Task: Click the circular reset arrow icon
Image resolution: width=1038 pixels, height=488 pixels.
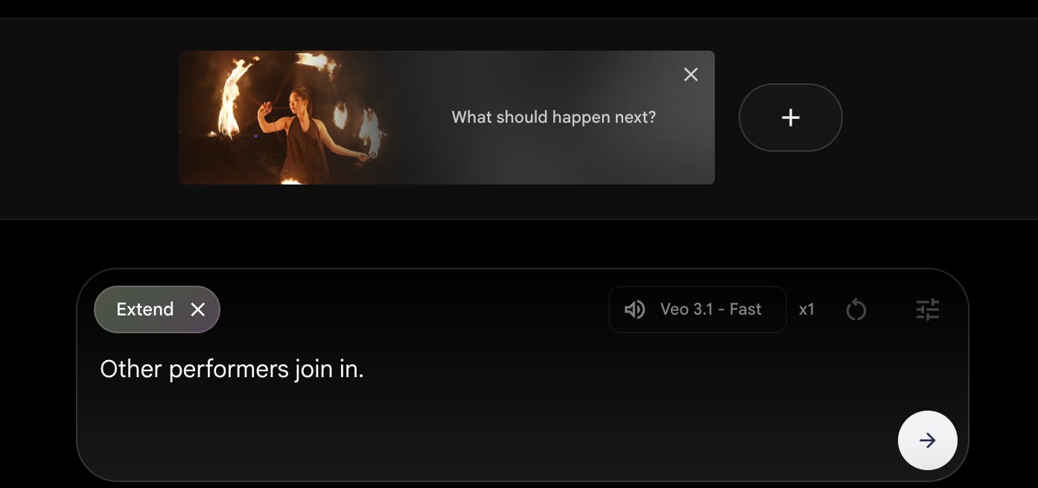Action: pyautogui.click(x=856, y=309)
